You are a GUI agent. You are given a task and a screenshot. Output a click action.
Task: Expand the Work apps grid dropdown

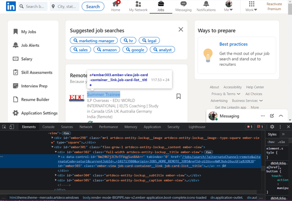tap(251, 6)
